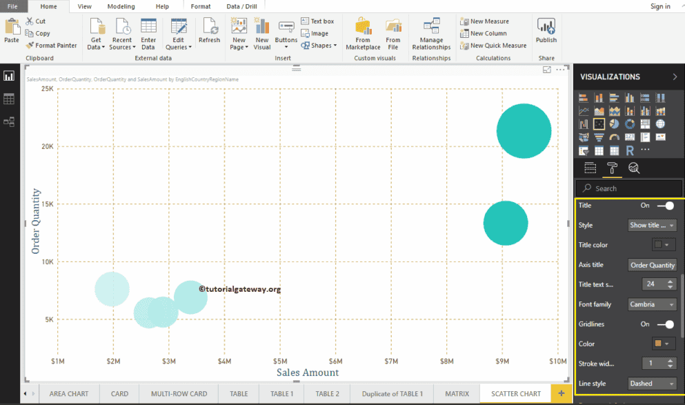Switch to the Modeling ribbon tab

pyautogui.click(x=121, y=6)
